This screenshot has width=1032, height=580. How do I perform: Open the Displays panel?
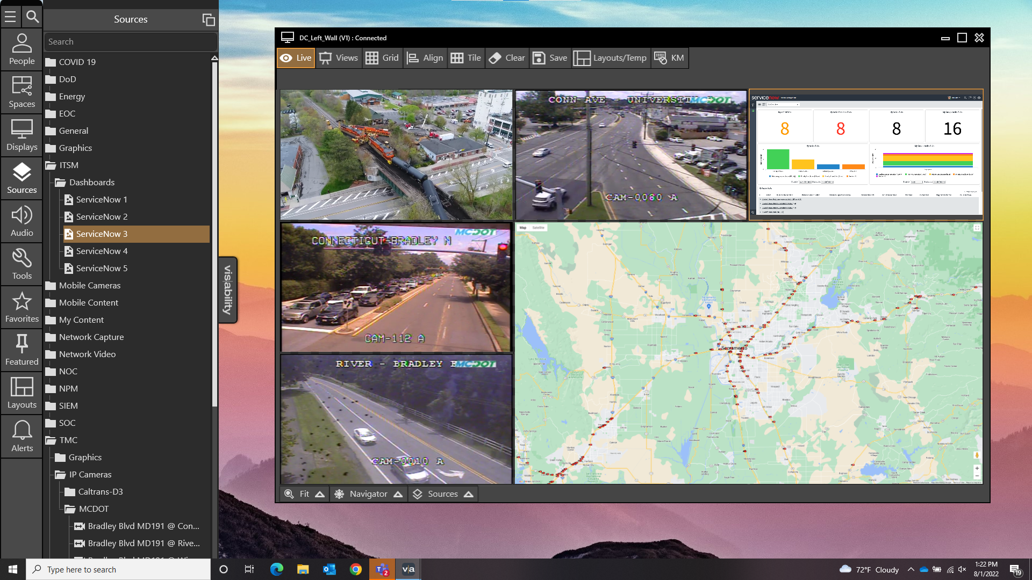tap(21, 135)
